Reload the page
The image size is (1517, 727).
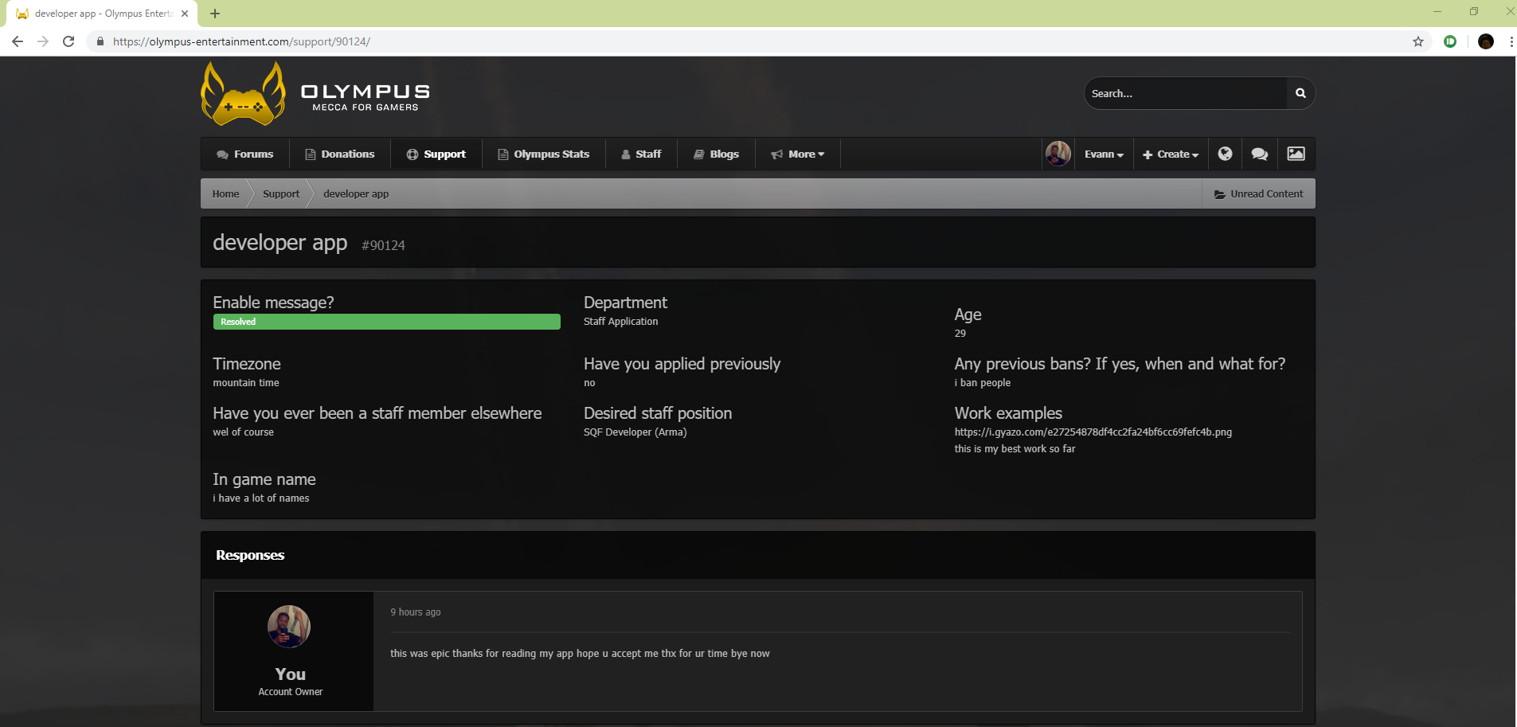pyautogui.click(x=68, y=41)
